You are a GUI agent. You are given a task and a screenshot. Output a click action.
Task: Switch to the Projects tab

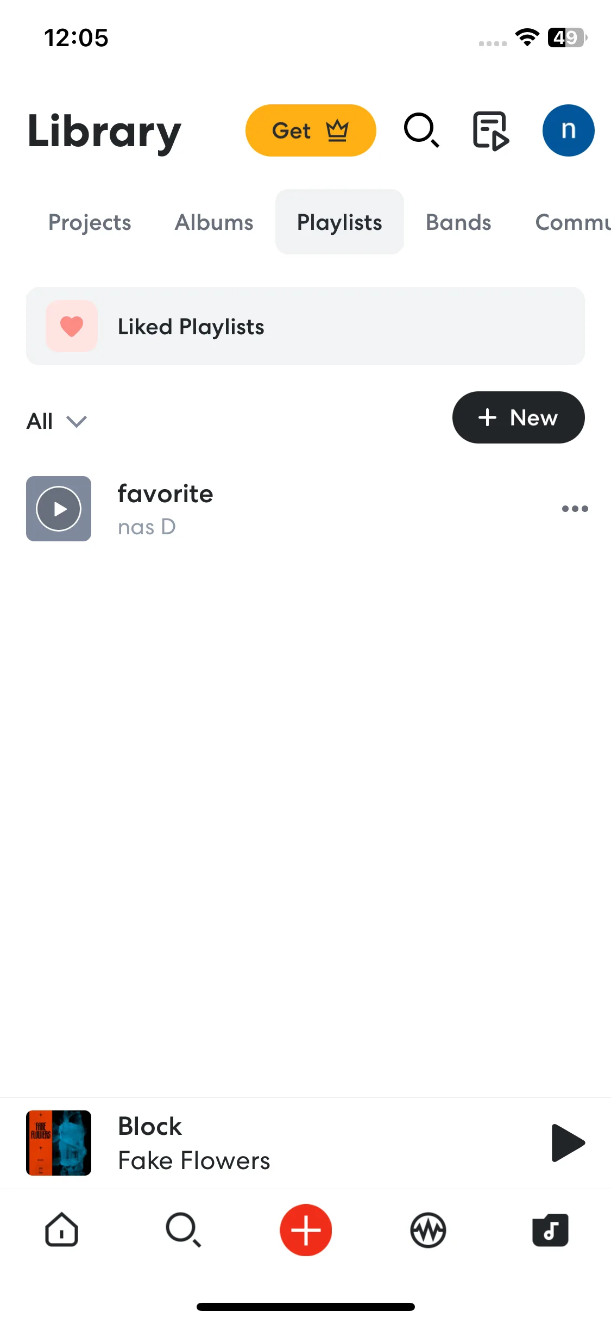90,222
